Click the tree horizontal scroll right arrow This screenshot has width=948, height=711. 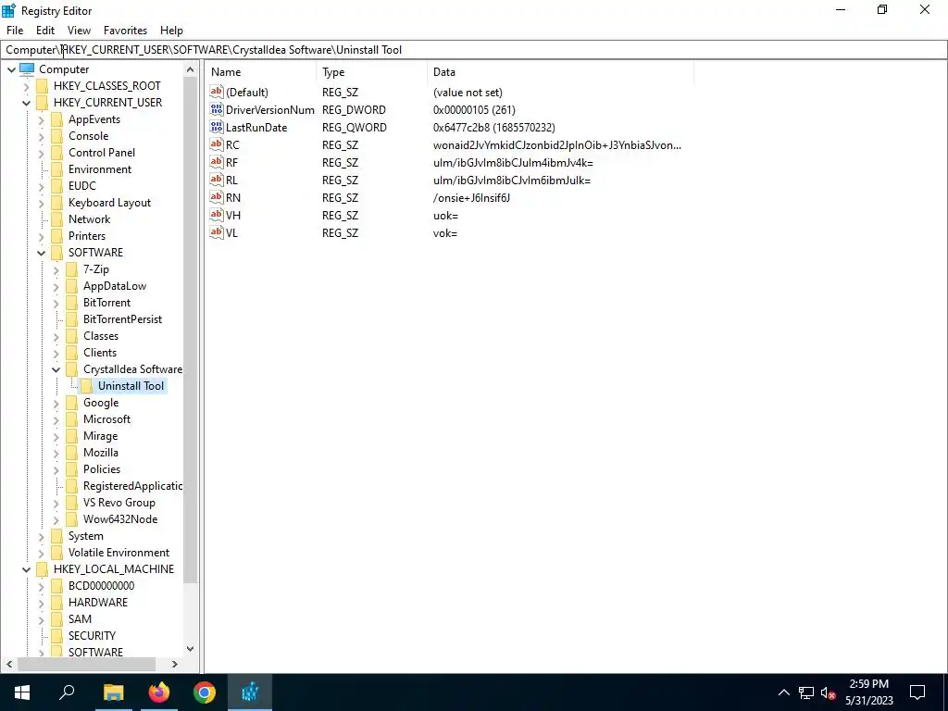coord(175,664)
